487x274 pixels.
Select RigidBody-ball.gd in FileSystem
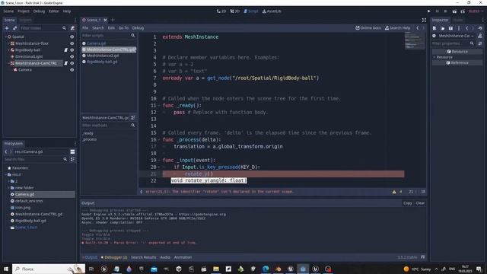coord(30,221)
